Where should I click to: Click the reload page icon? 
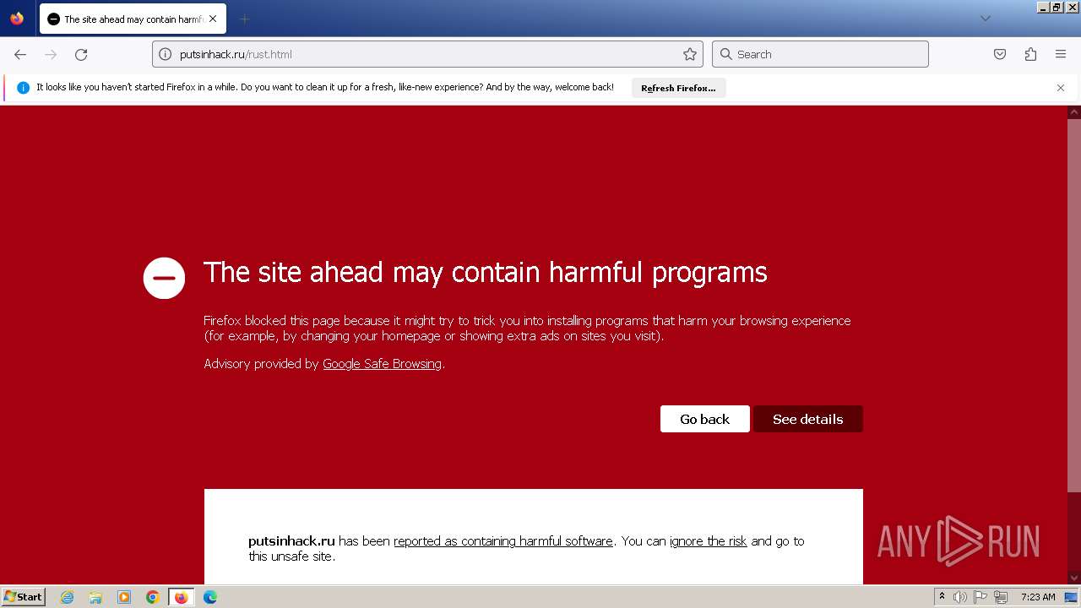click(81, 54)
